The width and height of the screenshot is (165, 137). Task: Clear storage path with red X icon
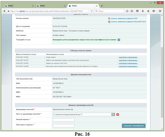pyautogui.click(x=118, y=115)
